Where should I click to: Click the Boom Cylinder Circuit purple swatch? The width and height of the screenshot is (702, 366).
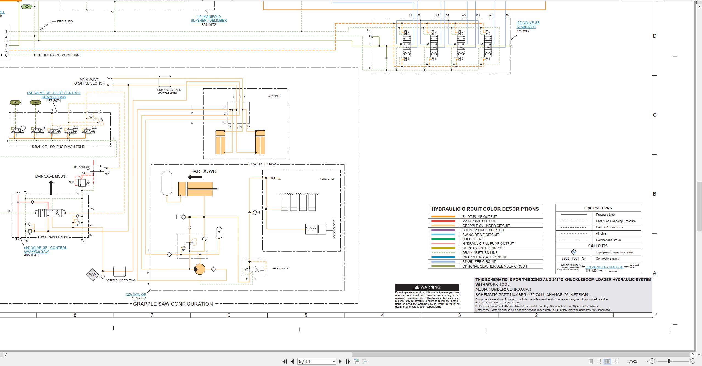click(443, 230)
